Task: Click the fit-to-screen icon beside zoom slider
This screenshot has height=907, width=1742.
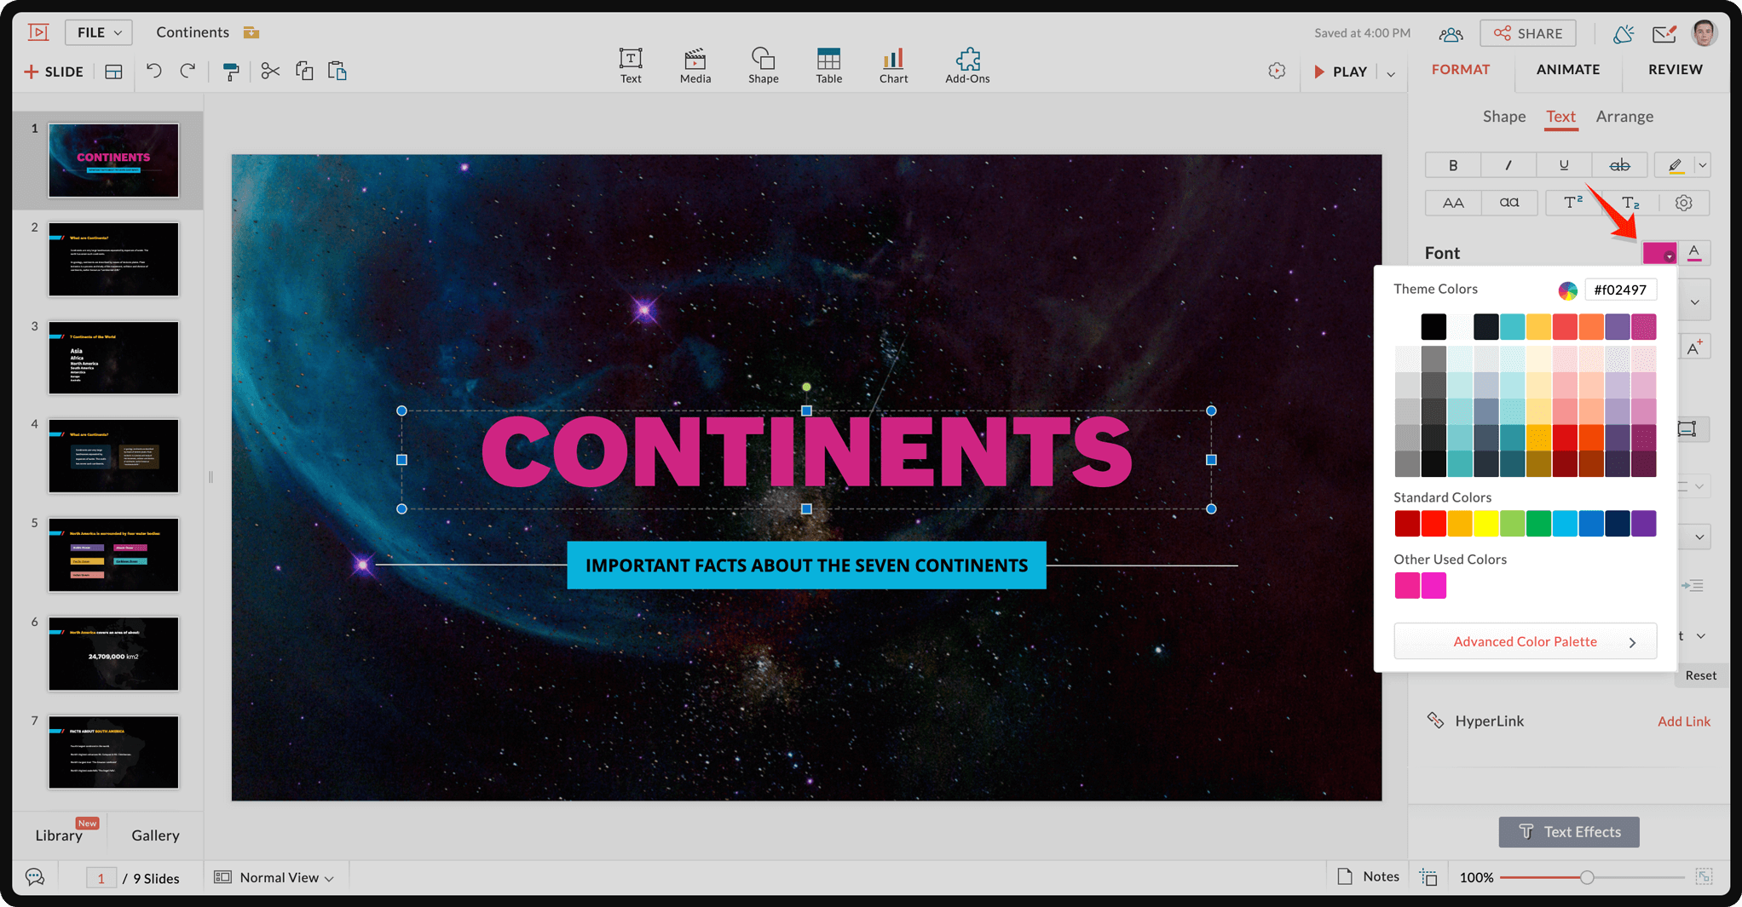Action: pyautogui.click(x=1704, y=876)
